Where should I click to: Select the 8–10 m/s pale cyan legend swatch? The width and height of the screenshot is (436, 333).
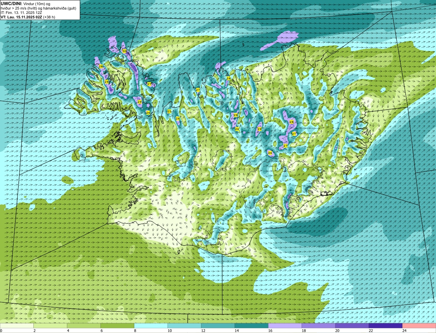(x=151, y=326)
